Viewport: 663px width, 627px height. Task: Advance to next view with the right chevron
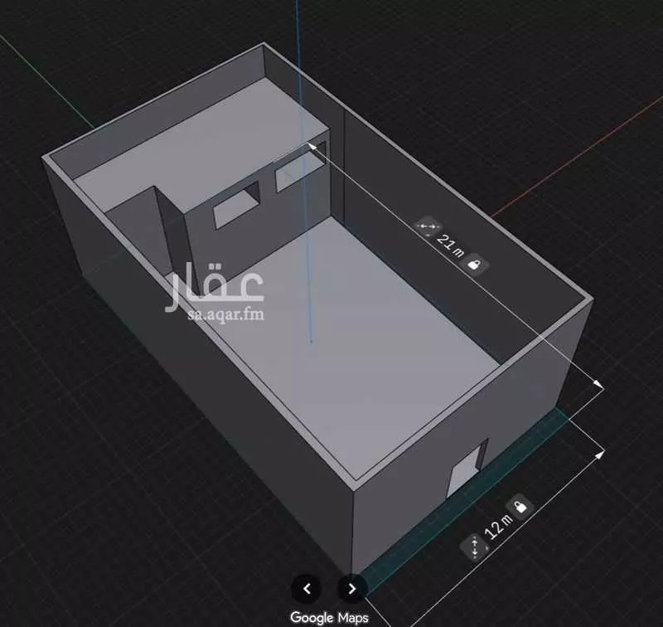pyautogui.click(x=351, y=591)
